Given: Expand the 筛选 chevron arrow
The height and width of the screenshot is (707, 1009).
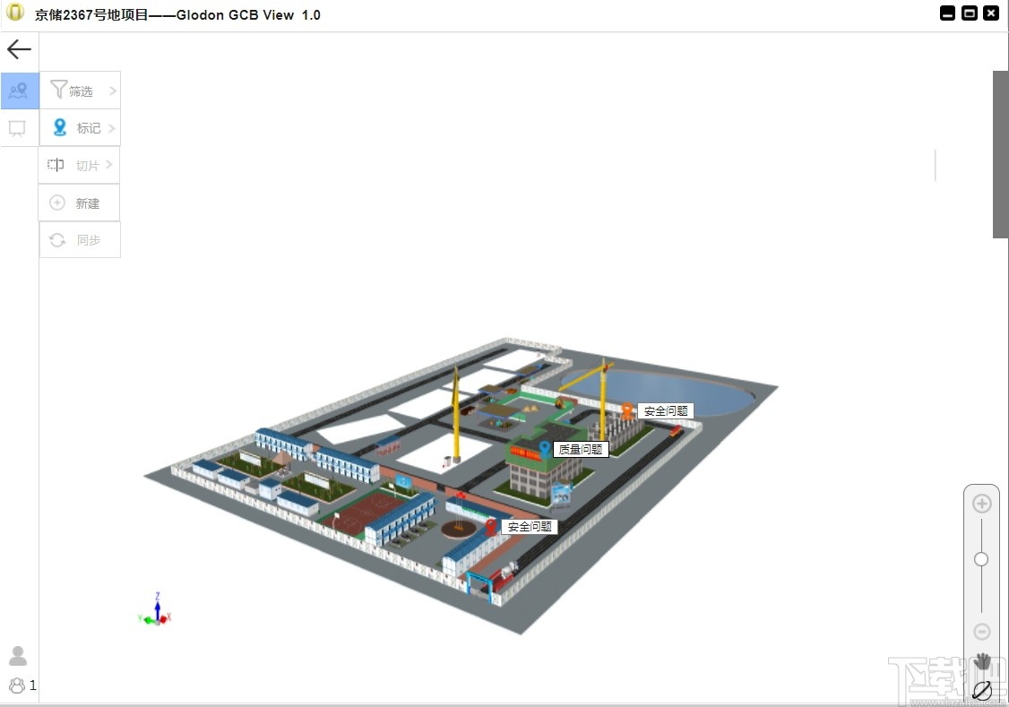Looking at the screenshot, I should (113, 91).
